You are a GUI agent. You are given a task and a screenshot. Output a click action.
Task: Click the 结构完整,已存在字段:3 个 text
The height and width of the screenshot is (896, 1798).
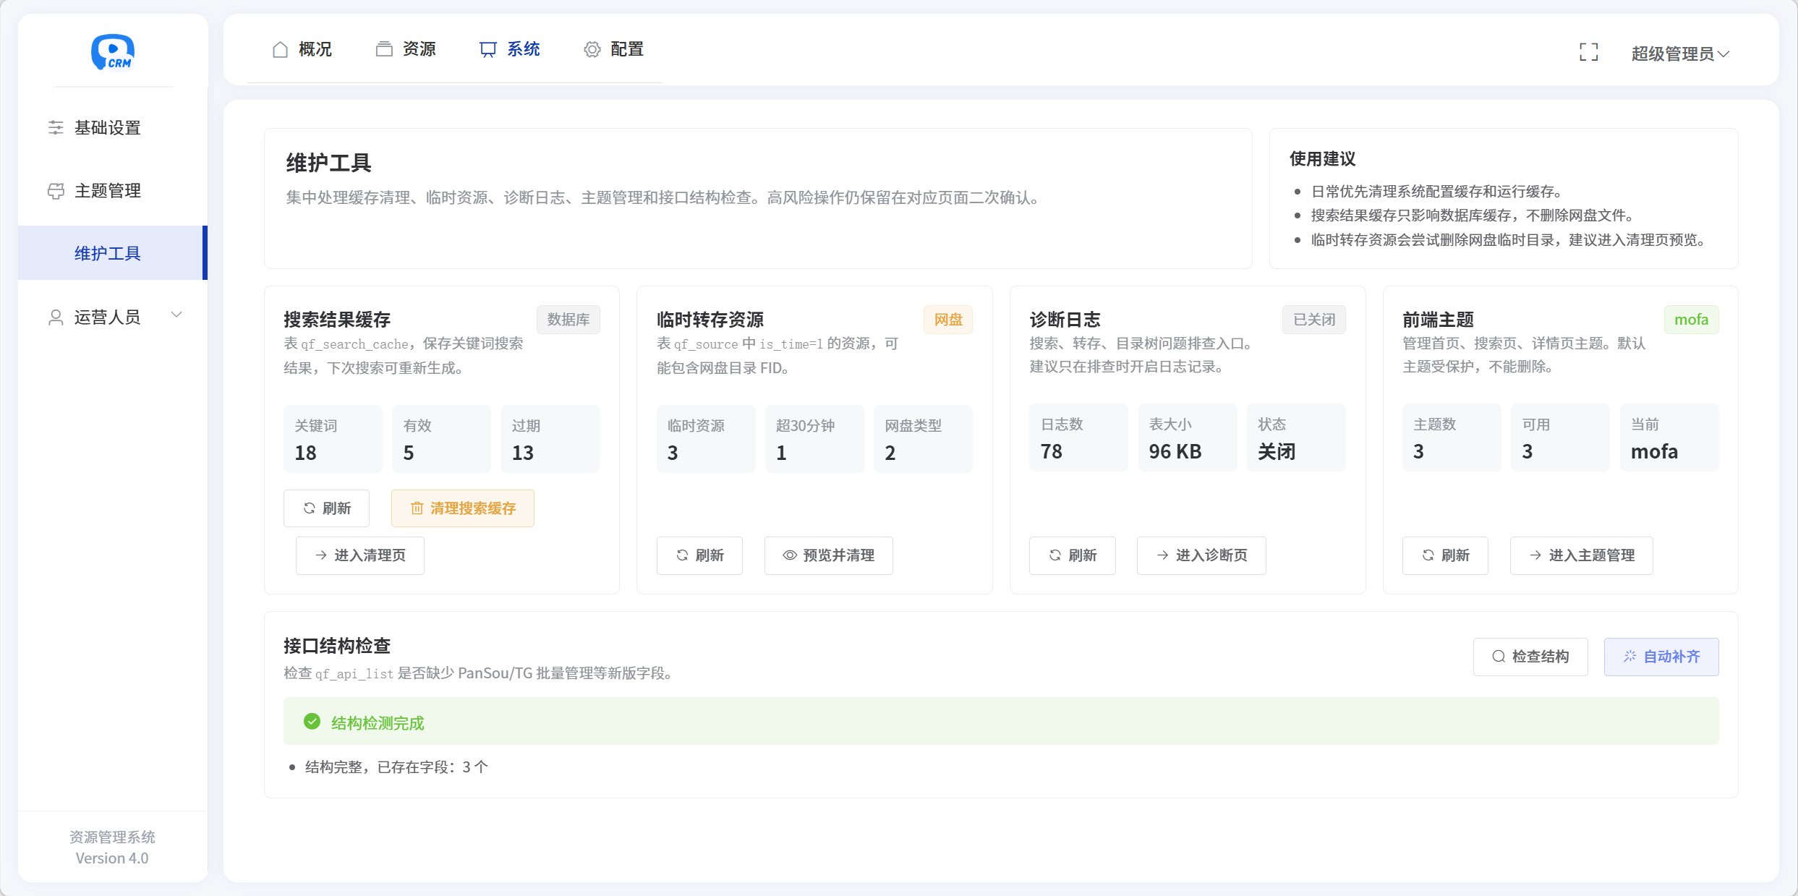tap(396, 767)
